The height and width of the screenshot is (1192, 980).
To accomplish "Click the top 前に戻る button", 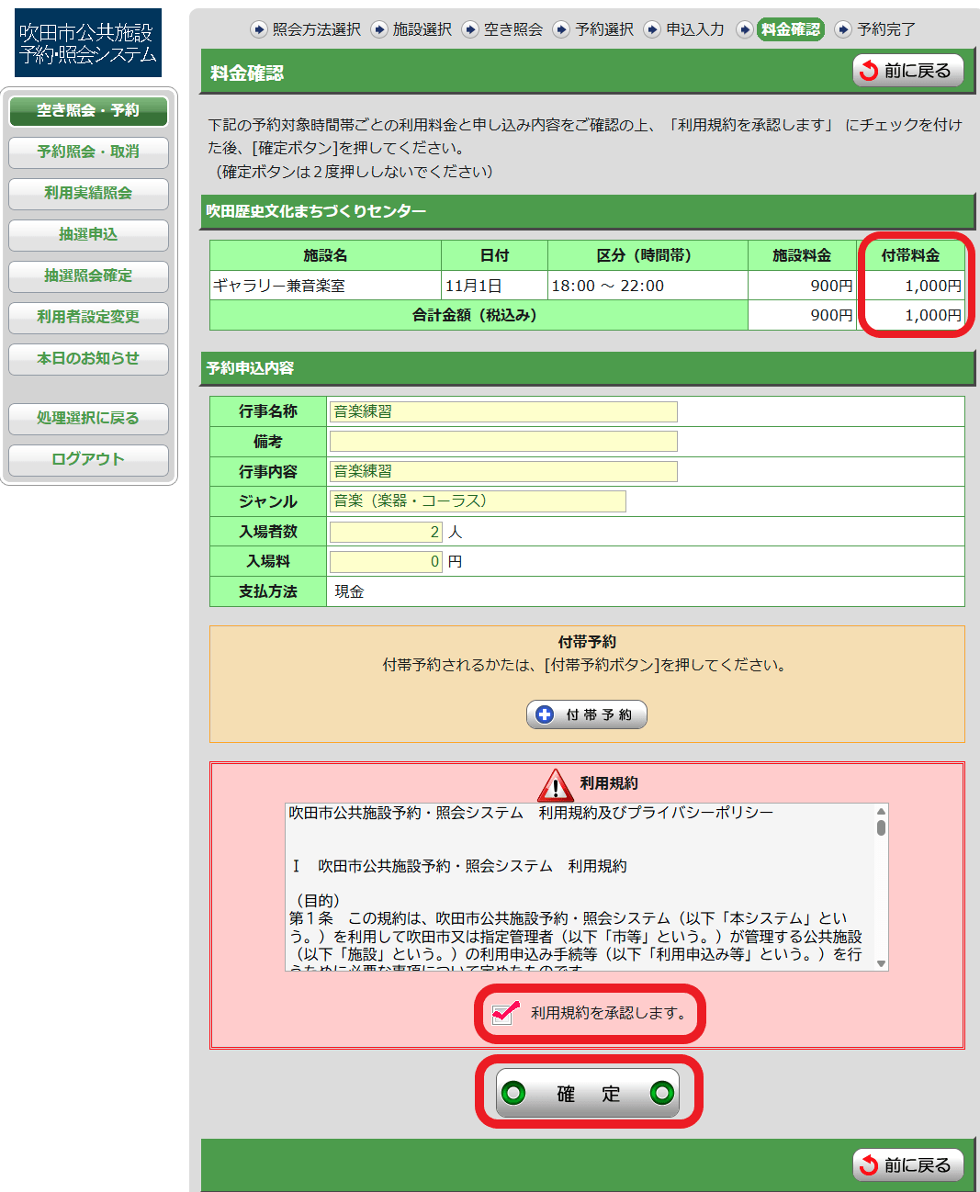I will pos(907,71).
